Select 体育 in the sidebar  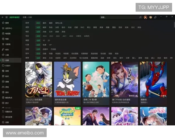click(x=7, y=71)
